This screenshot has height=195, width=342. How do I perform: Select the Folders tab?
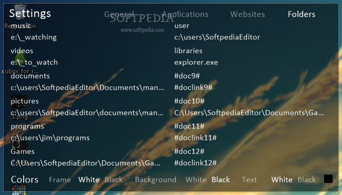tap(301, 14)
